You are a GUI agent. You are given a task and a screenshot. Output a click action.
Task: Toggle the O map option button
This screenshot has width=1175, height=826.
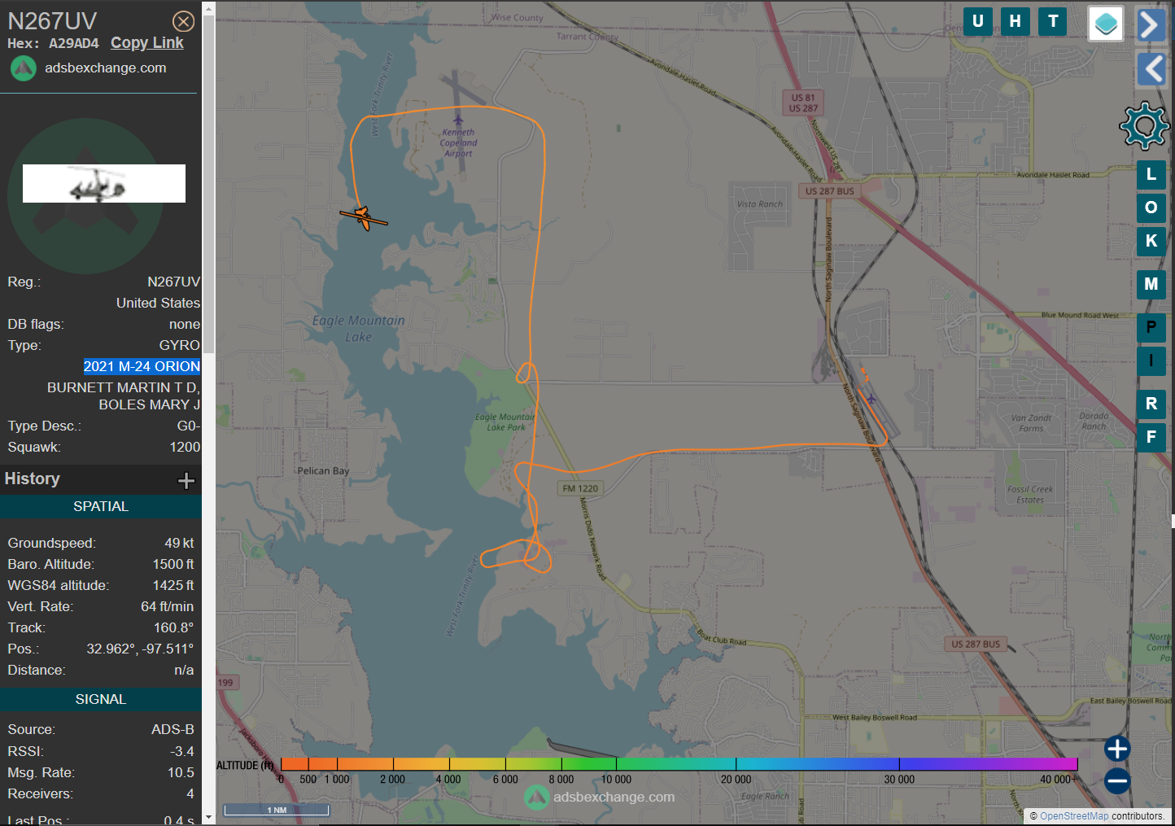point(1151,208)
